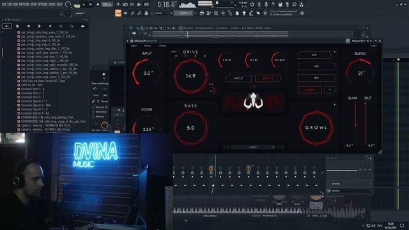Viewport: 409px width, 230px height.
Task: Open the TUNER link in Mammoth
Action: (373, 46)
